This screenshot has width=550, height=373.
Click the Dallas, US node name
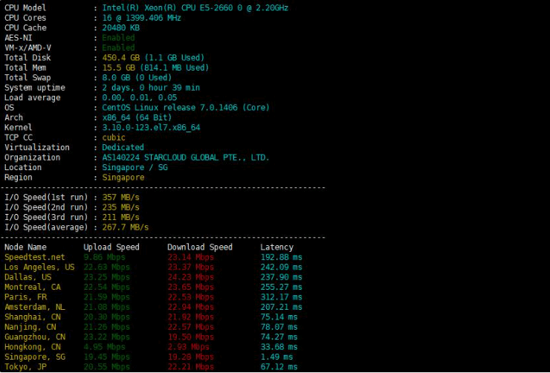point(27,277)
